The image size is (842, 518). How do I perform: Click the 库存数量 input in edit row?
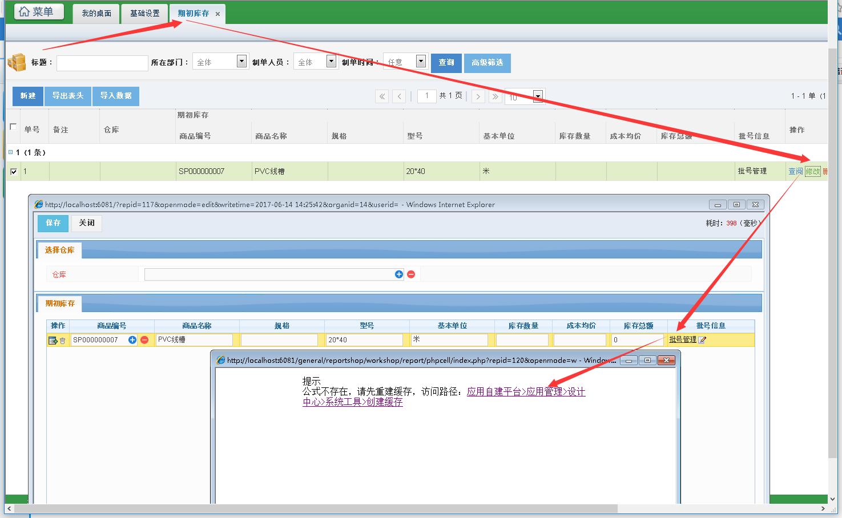click(x=522, y=339)
